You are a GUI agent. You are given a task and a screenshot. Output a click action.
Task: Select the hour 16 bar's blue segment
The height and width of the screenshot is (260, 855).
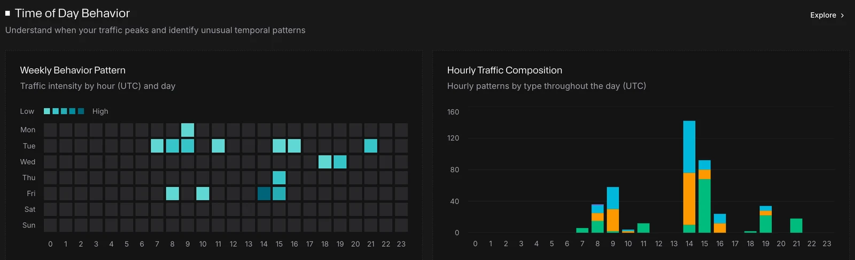click(x=720, y=218)
